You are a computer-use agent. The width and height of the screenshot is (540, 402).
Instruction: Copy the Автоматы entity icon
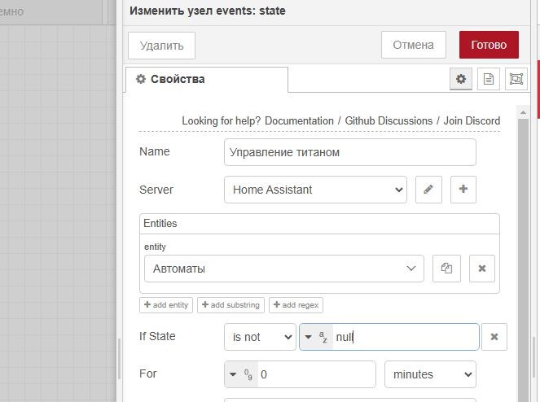(x=446, y=269)
